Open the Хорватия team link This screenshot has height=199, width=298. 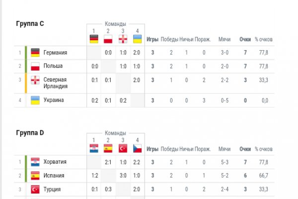[55, 162]
